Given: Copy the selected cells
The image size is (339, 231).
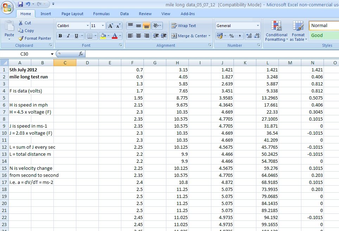Looking at the screenshot, I should point(26,31).
